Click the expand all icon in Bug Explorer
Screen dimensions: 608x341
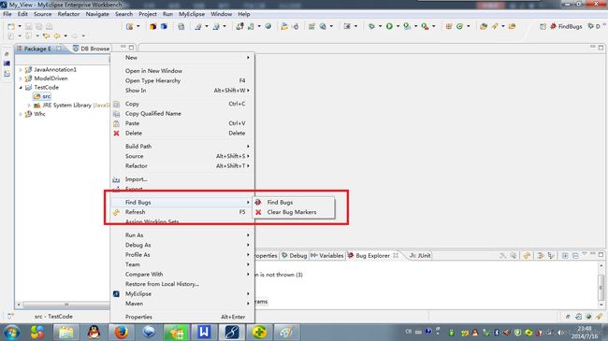tap(565, 255)
